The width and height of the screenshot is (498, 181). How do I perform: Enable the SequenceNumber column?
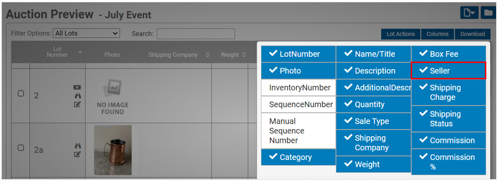(x=298, y=104)
